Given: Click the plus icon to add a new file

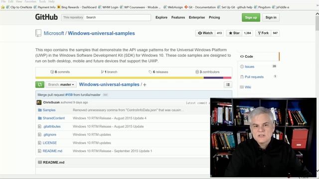Looking at the screenshot, I should click(x=145, y=85).
